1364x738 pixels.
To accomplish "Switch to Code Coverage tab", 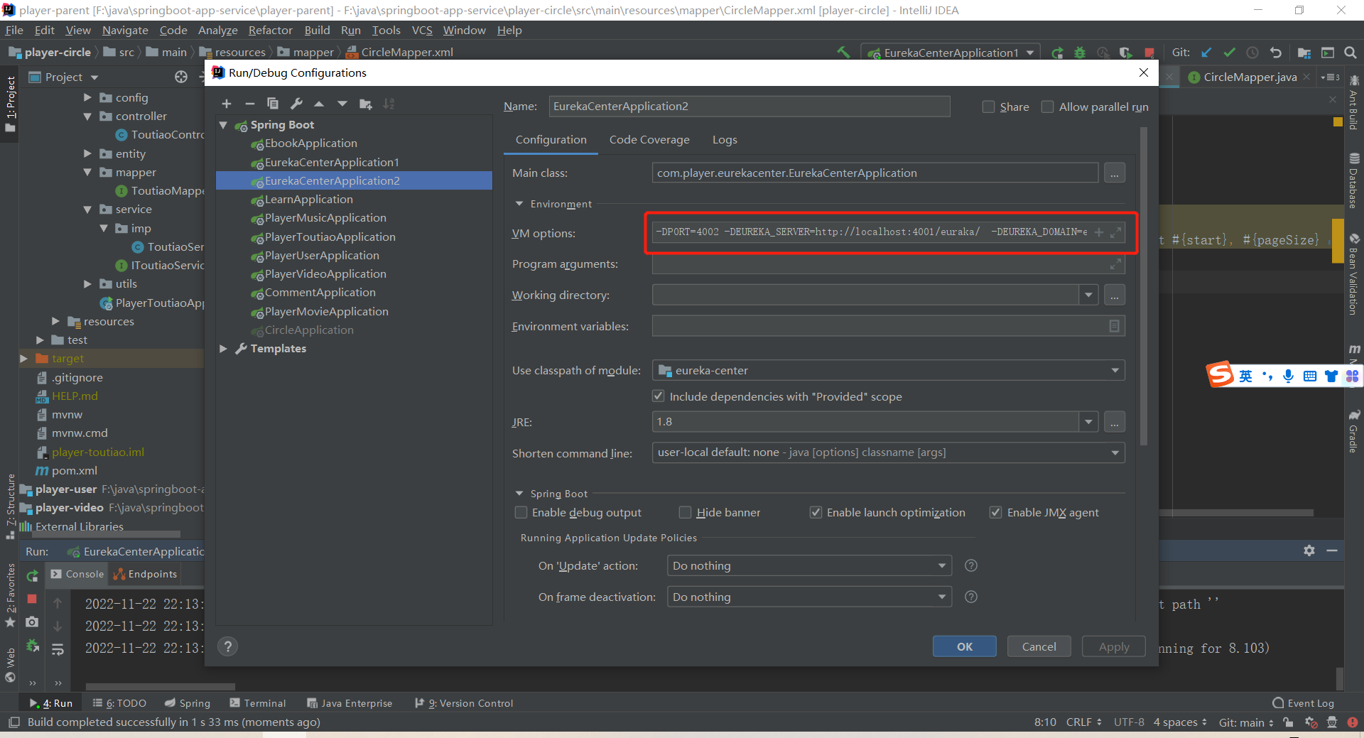I will pos(649,140).
